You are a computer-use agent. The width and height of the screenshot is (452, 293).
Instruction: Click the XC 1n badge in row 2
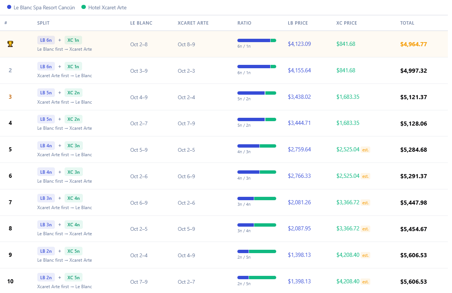click(x=73, y=66)
